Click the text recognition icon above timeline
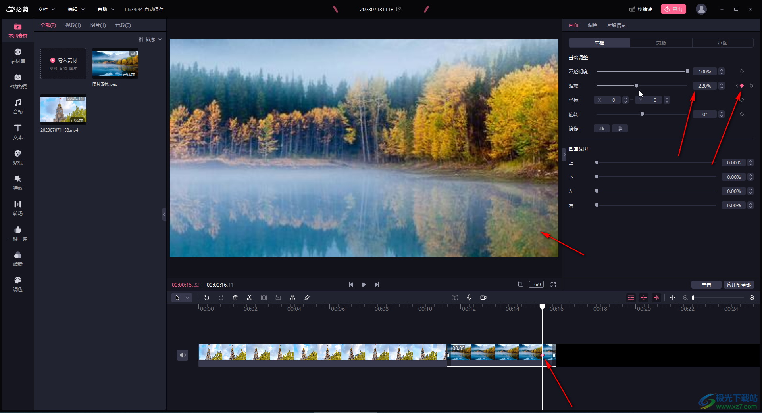Image resolution: width=762 pixels, height=413 pixels. coord(455,298)
